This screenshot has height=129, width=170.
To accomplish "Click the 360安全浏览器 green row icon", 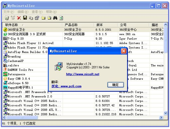I will (5, 34).
